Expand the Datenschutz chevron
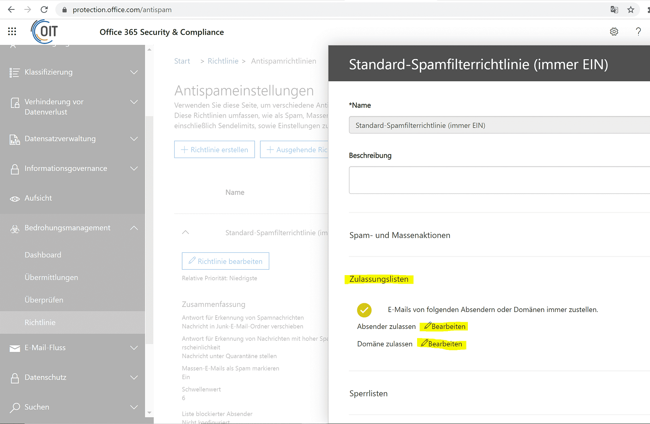Screen dimensions: 650x424 134,378
